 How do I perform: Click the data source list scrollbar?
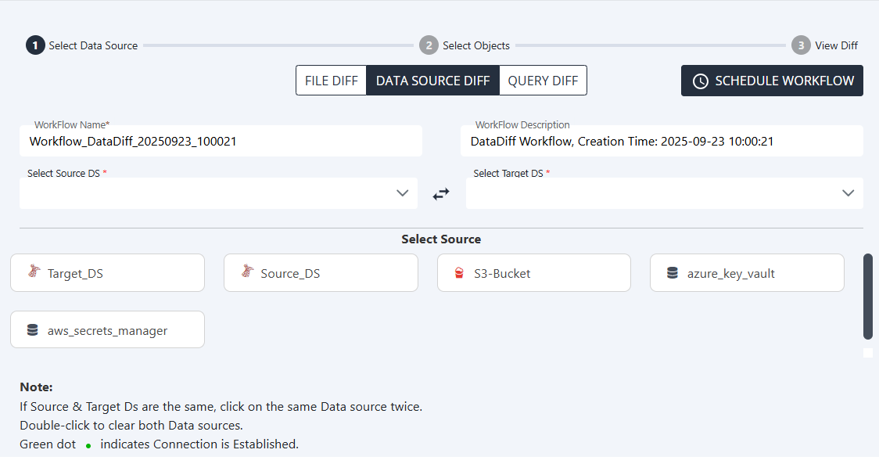(x=867, y=296)
